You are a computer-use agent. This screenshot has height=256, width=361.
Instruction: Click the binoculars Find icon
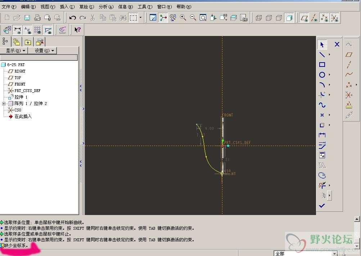pos(123,18)
